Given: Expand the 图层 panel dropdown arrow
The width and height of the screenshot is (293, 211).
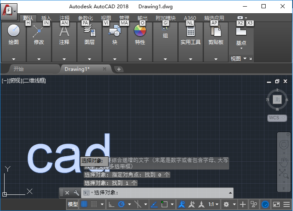Looking at the screenshot, I should tap(90, 59).
